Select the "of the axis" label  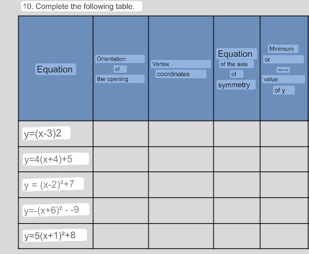click(234, 64)
